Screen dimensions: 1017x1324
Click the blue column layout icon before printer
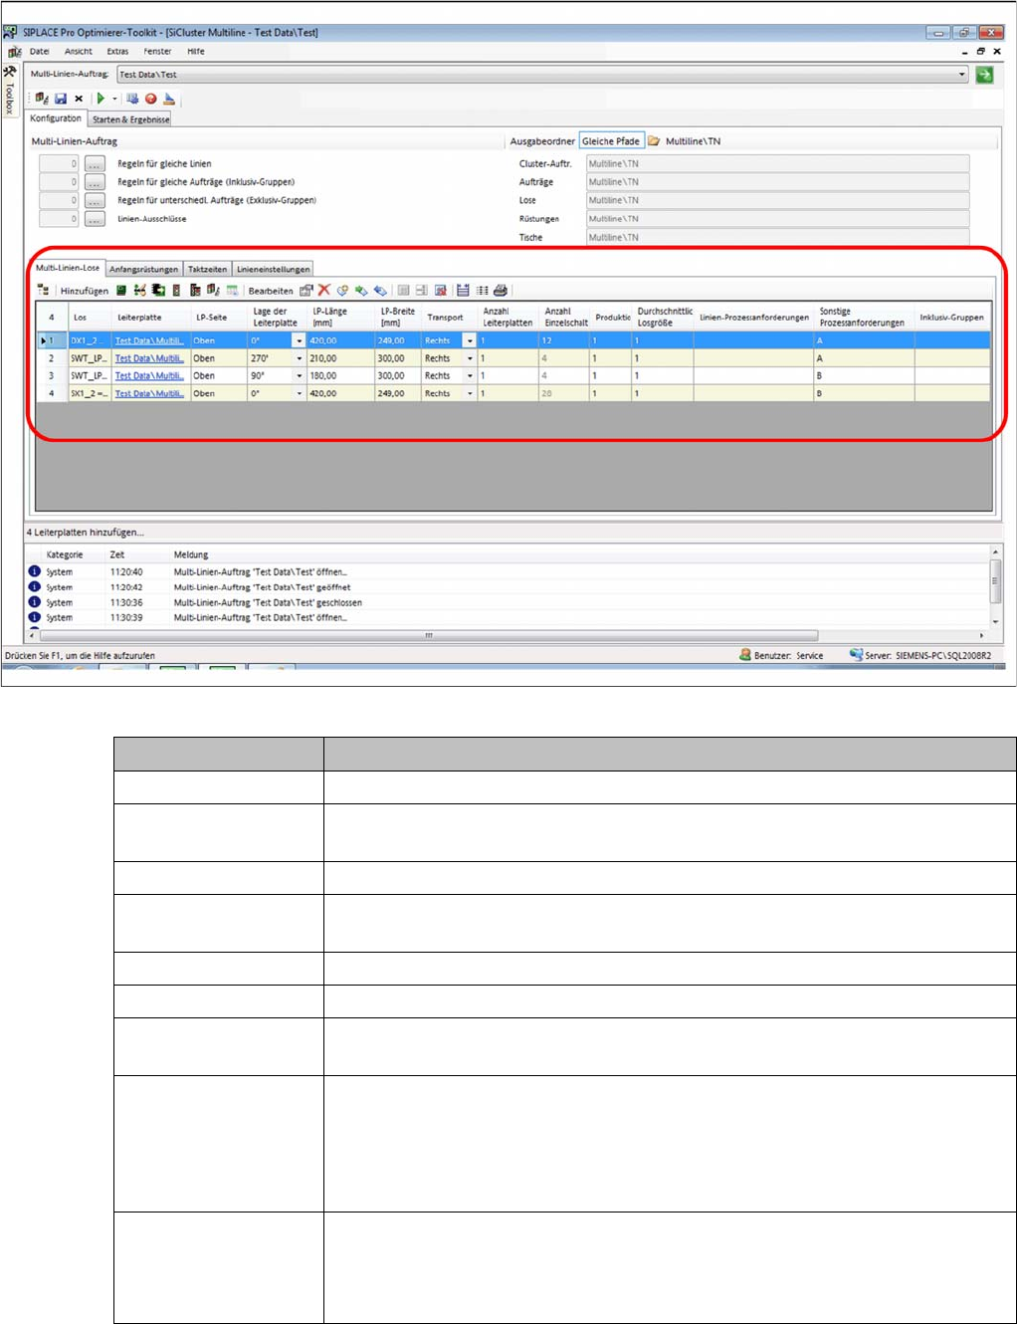pos(463,291)
